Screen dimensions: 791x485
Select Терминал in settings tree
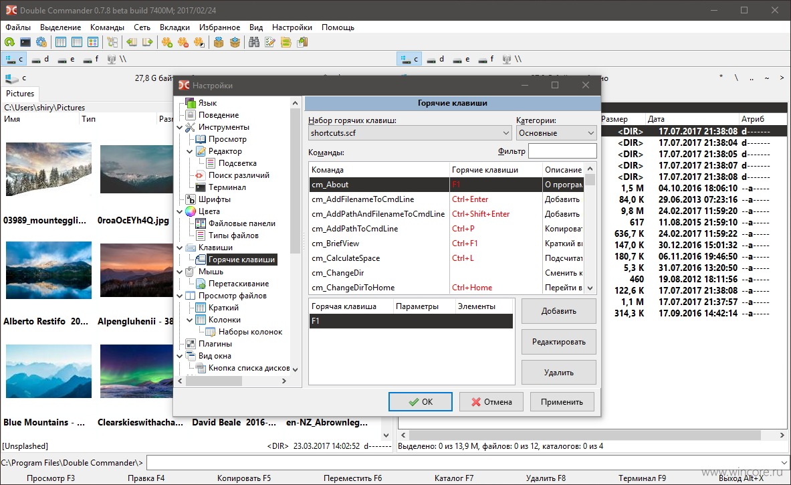point(227,187)
